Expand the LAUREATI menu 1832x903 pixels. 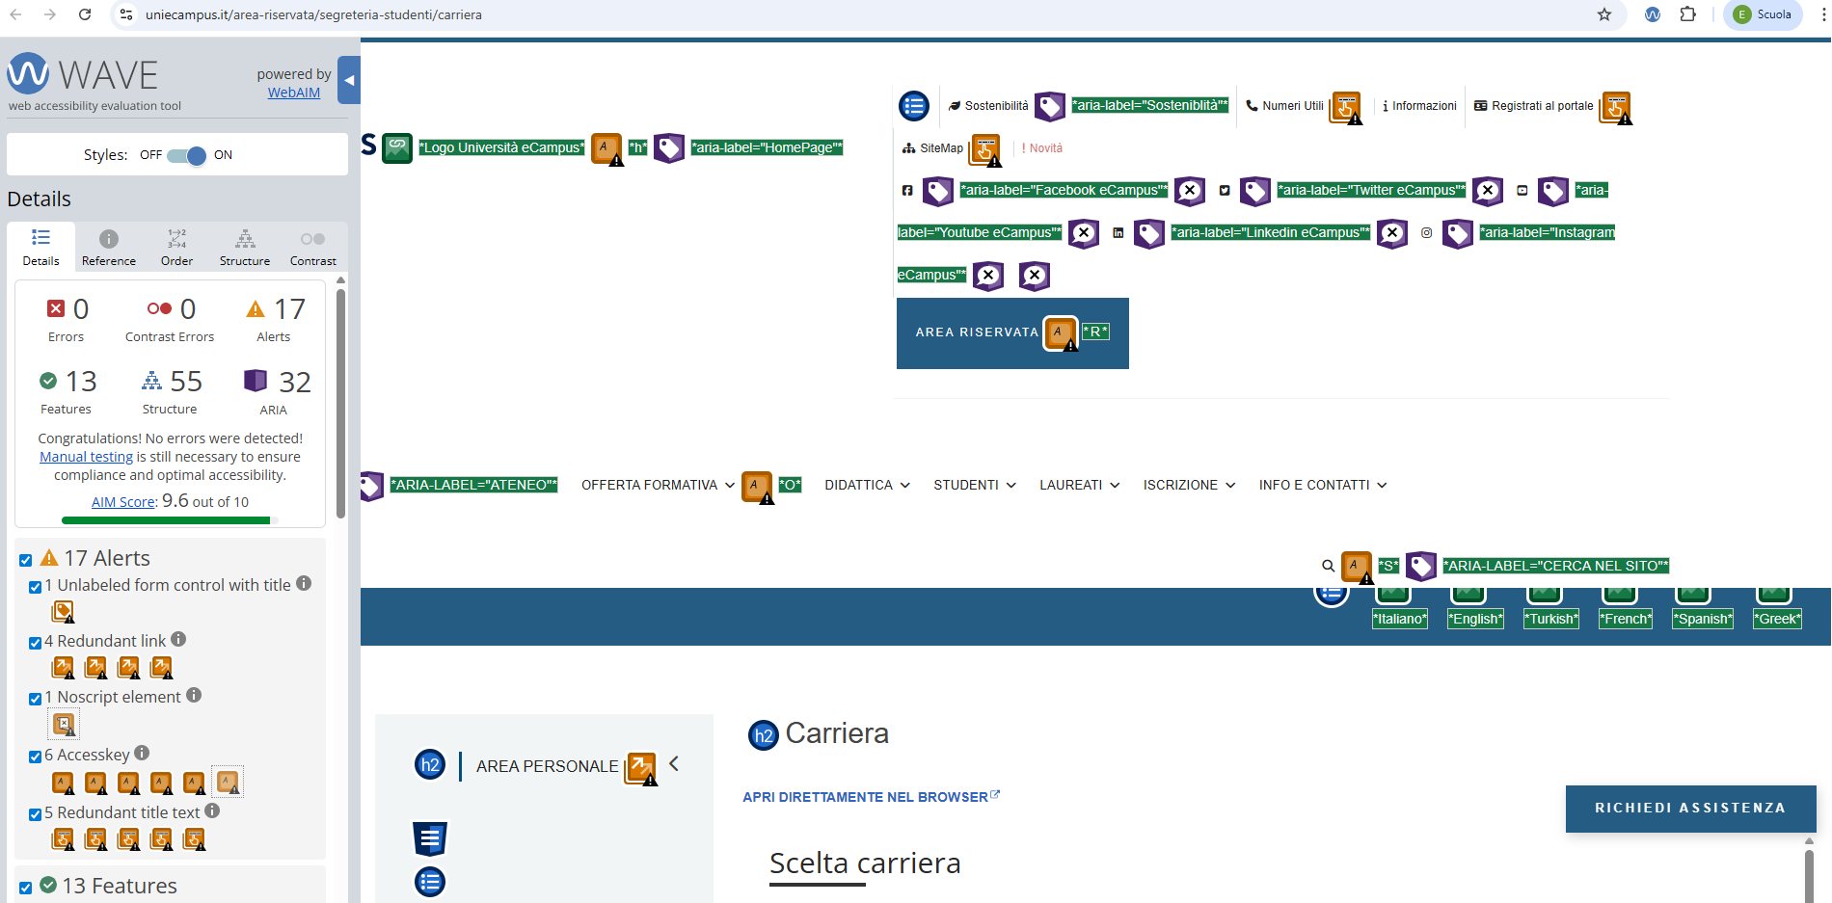1079,485
